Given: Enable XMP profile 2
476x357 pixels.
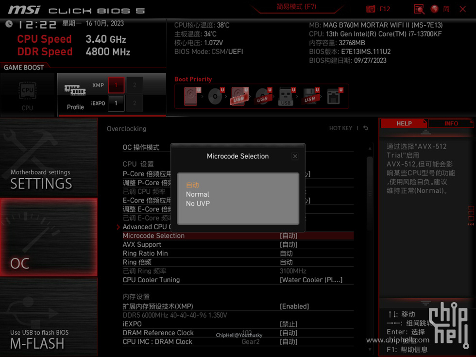Looking at the screenshot, I should pos(135,85).
